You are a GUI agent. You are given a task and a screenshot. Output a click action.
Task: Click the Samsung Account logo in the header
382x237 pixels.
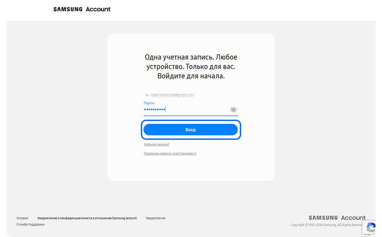(82, 9)
